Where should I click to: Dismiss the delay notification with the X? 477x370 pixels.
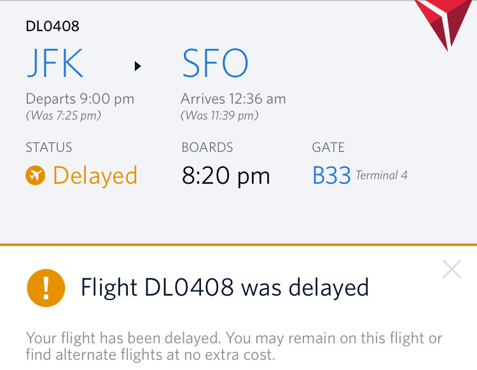coord(452,270)
